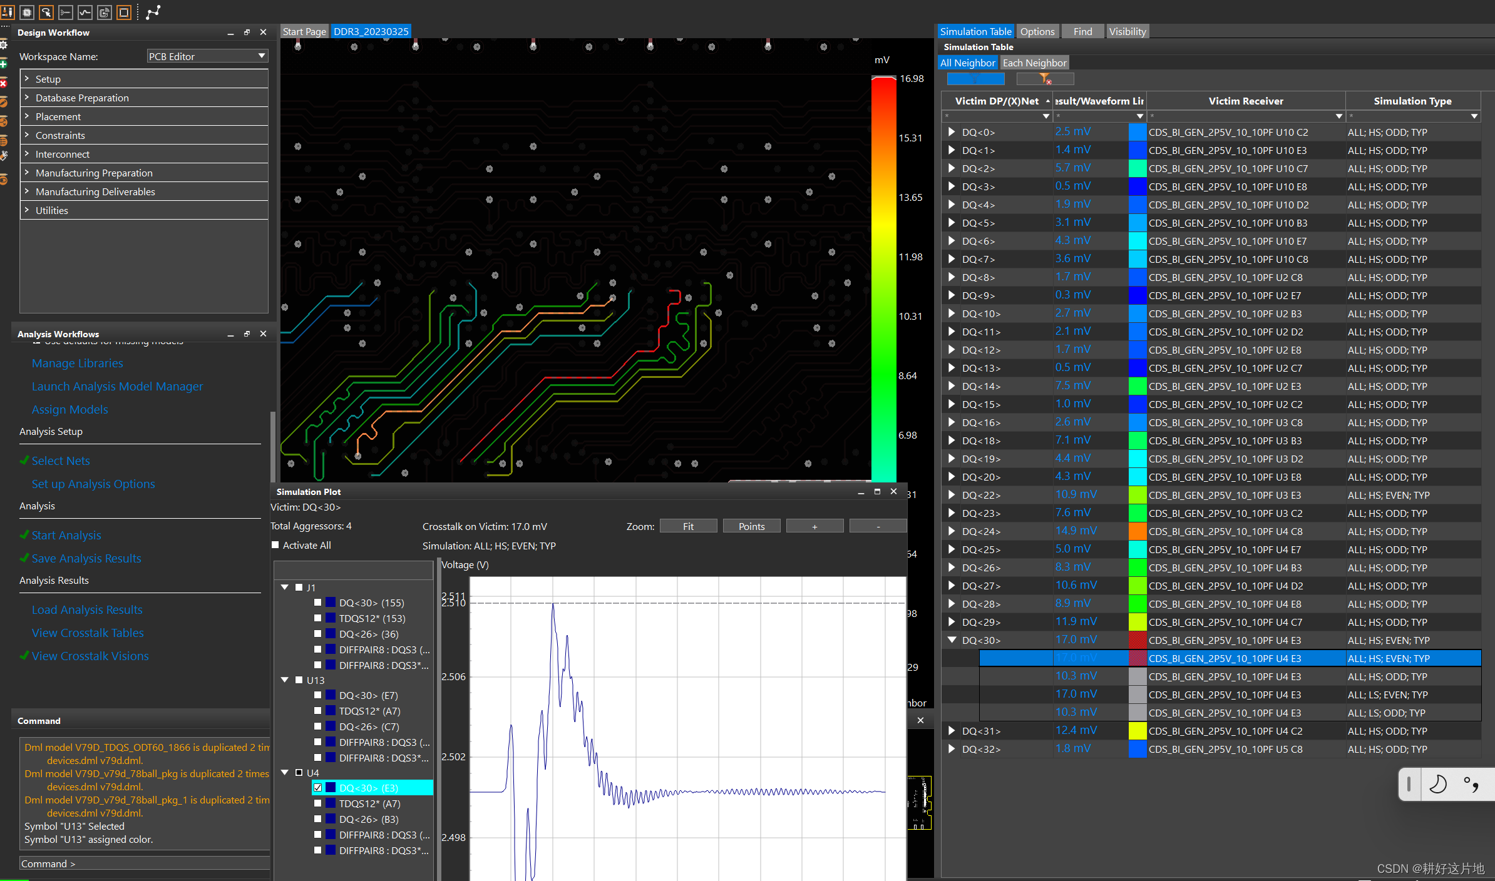Select the waveform analysis icon in top toolbar
Viewport: 1495px width, 881px height.
[85, 13]
